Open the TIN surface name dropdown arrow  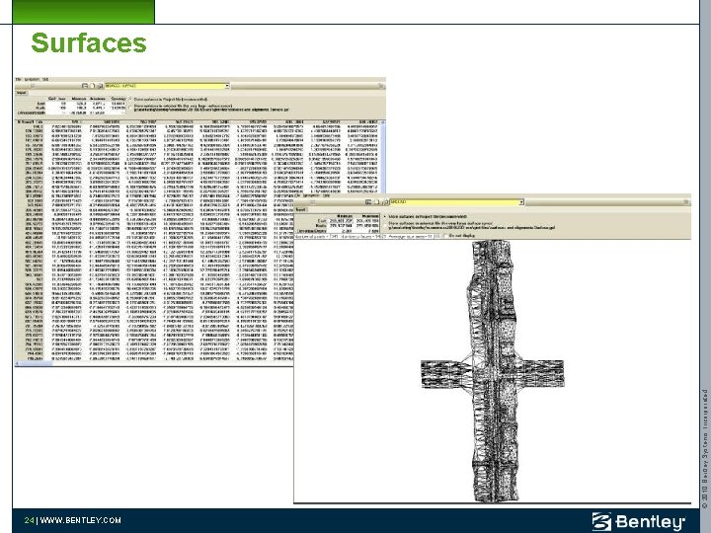click(x=521, y=202)
